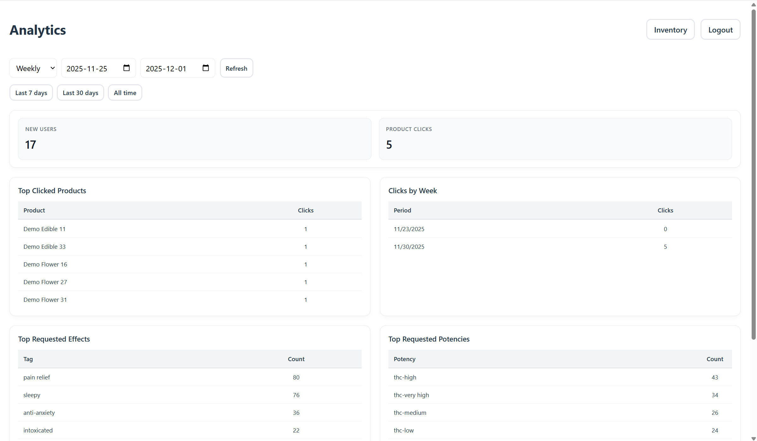
Task: Apply the All time range
Action: pos(125,92)
